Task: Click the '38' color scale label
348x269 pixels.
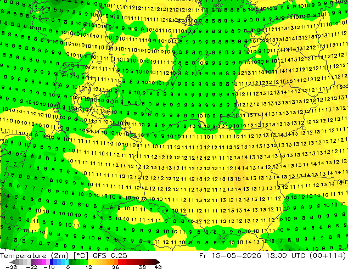Action: click(143, 267)
